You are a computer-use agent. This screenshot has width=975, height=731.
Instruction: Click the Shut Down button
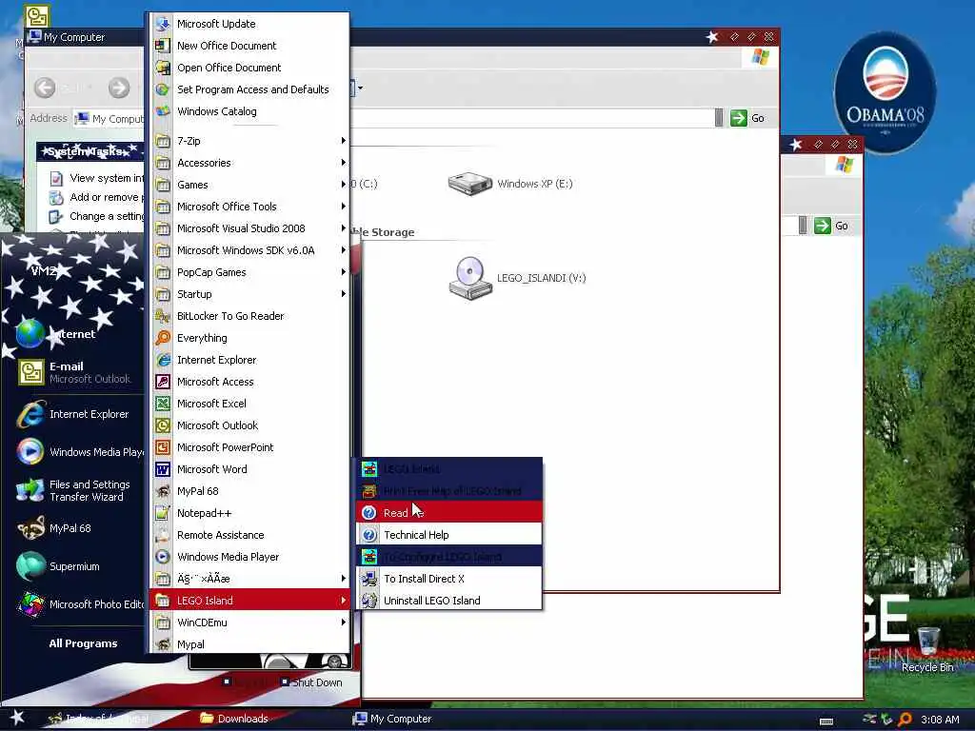pyautogui.click(x=311, y=682)
